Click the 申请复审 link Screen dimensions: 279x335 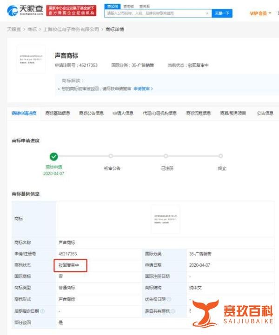click(x=143, y=89)
